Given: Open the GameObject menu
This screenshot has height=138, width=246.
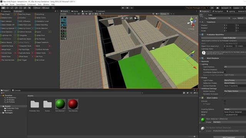Looking at the screenshot, I should (x=21, y=4).
